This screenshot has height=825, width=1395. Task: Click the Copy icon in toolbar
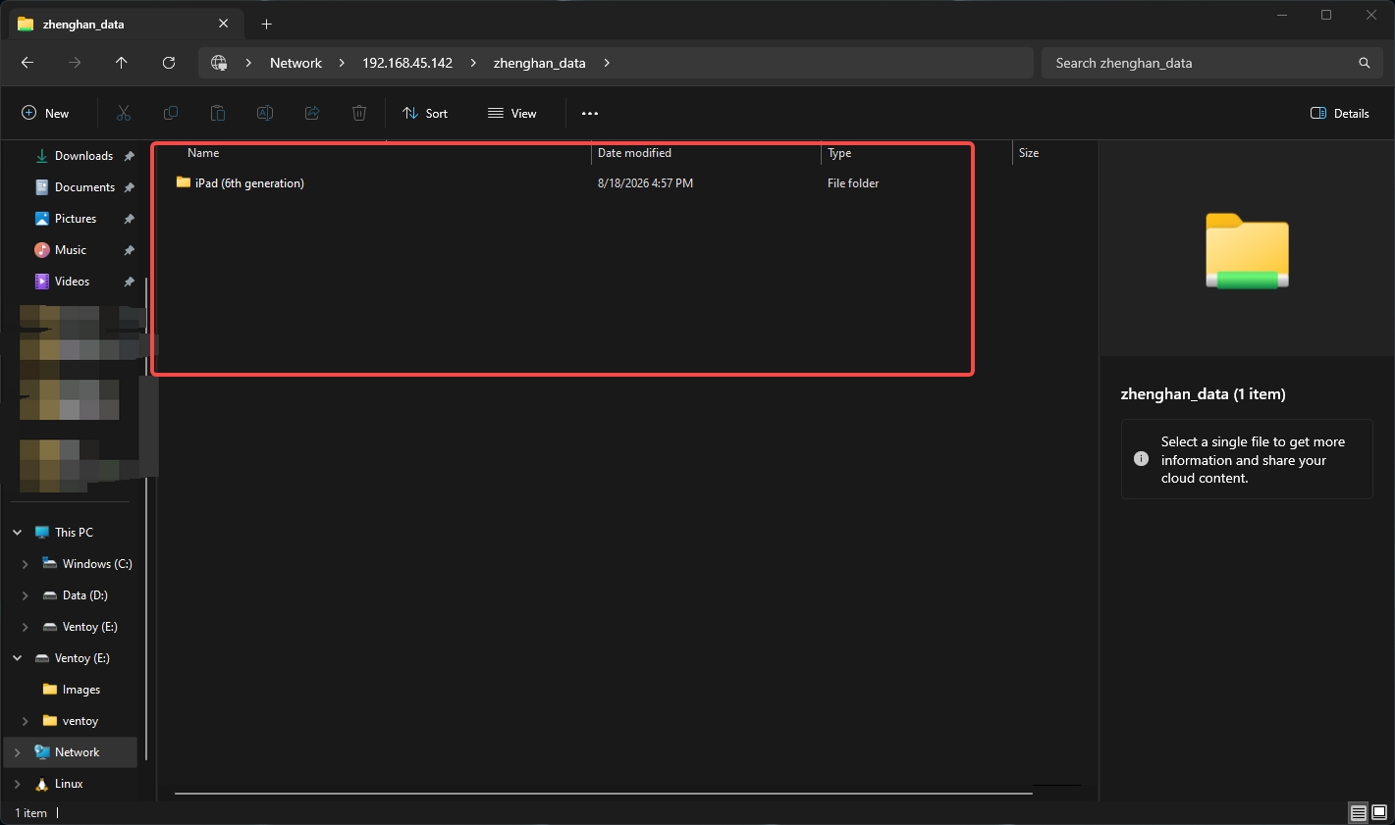pyautogui.click(x=171, y=114)
